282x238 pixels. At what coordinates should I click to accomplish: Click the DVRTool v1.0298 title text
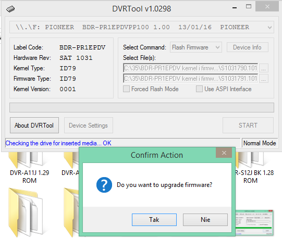(142, 9)
